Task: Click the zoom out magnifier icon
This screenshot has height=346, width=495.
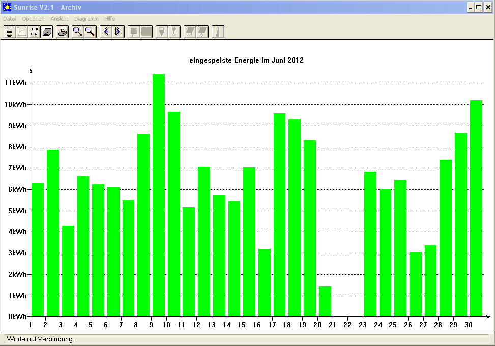Action: [90, 32]
